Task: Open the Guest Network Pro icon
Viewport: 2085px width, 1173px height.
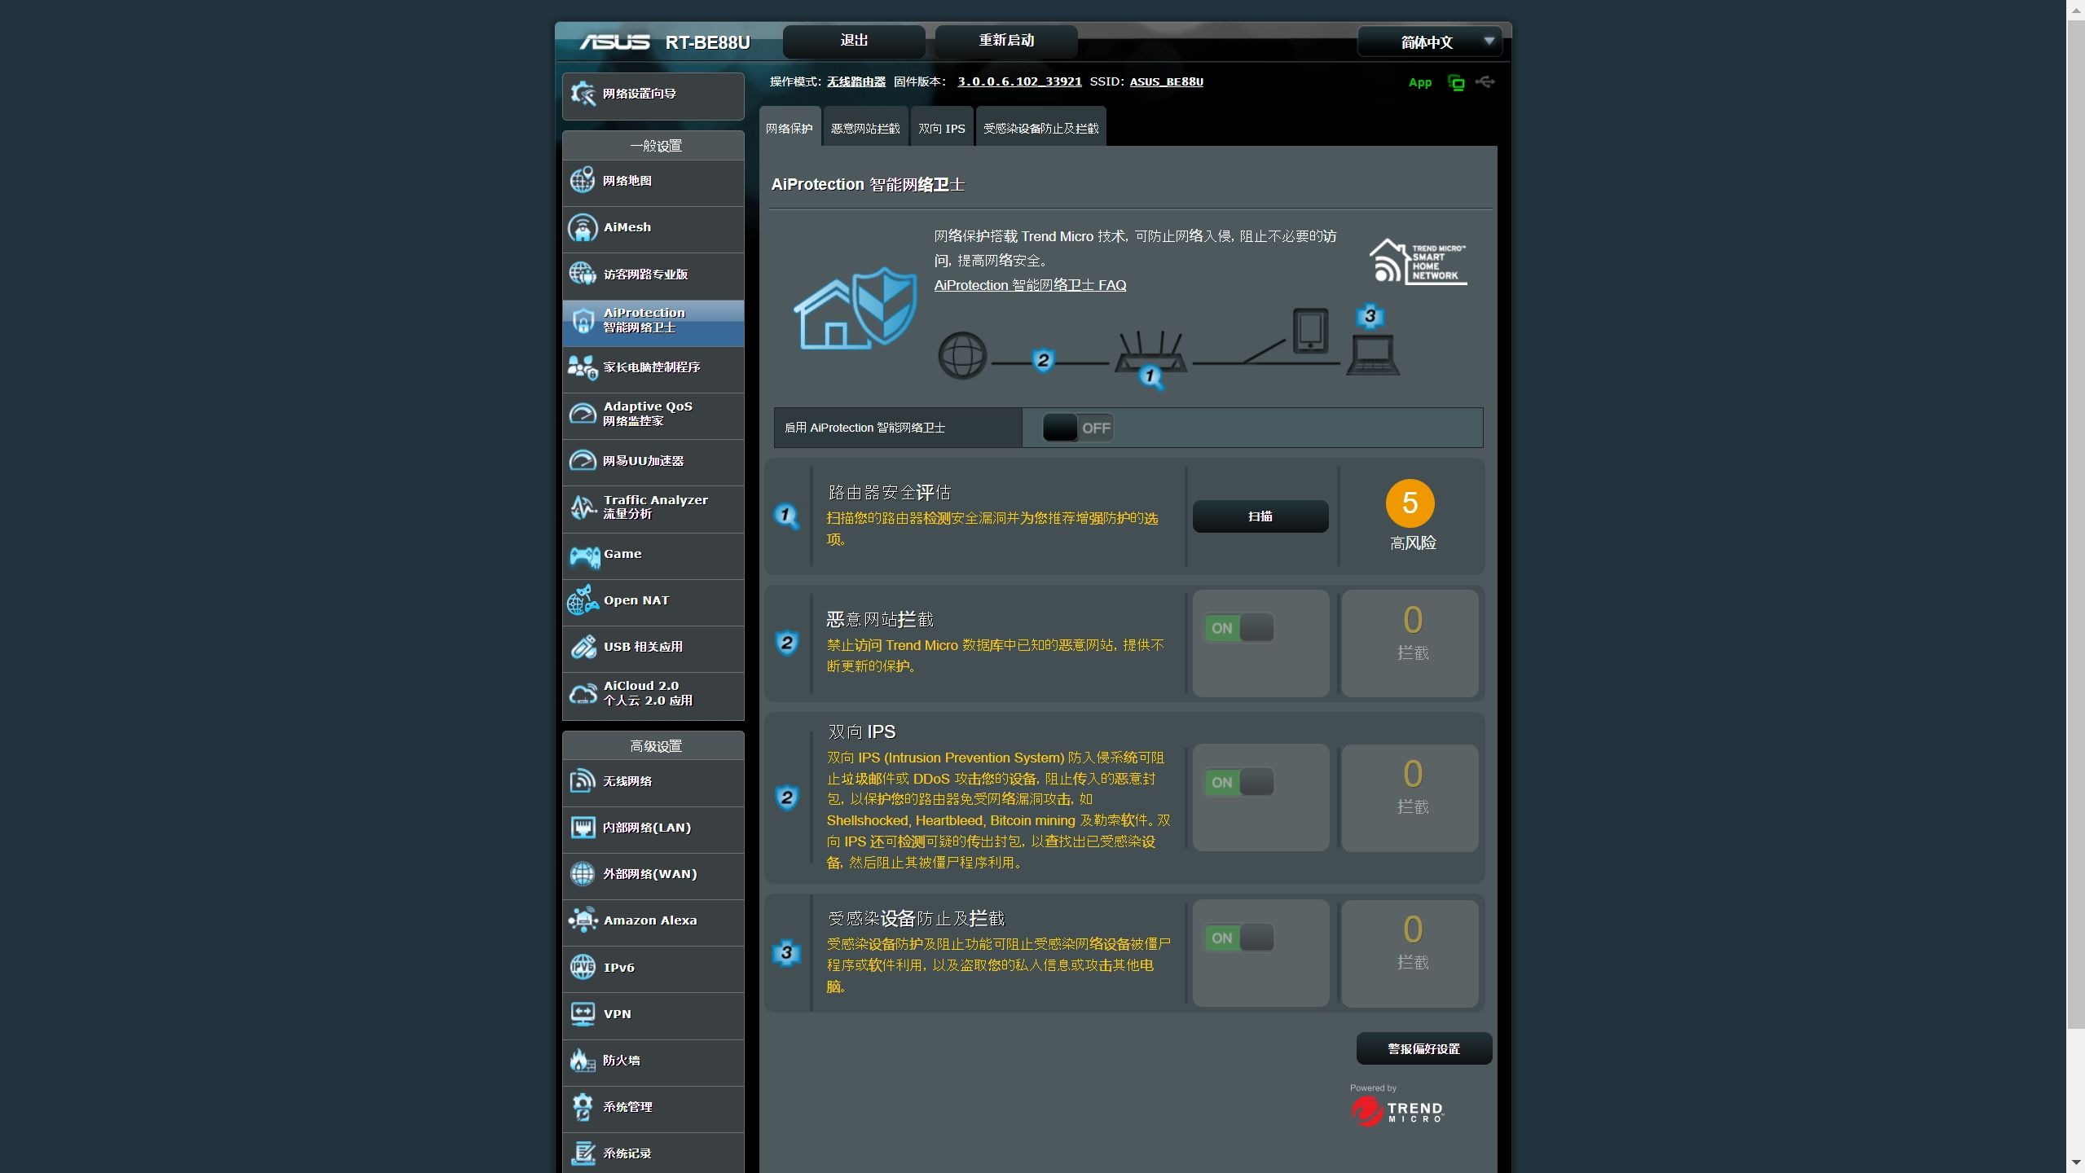Action: [x=583, y=274]
